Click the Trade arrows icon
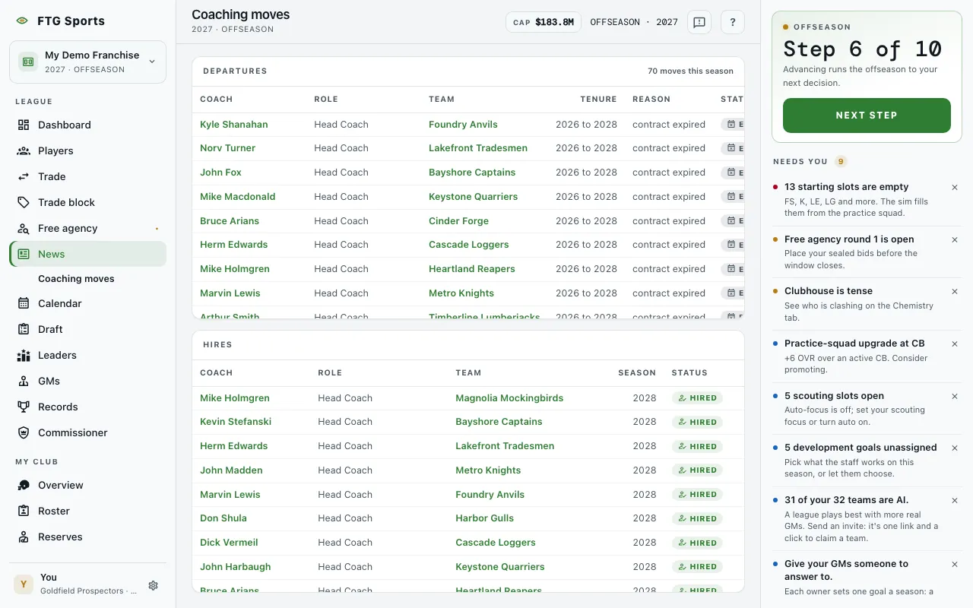This screenshot has height=608, width=973. pos(24,176)
